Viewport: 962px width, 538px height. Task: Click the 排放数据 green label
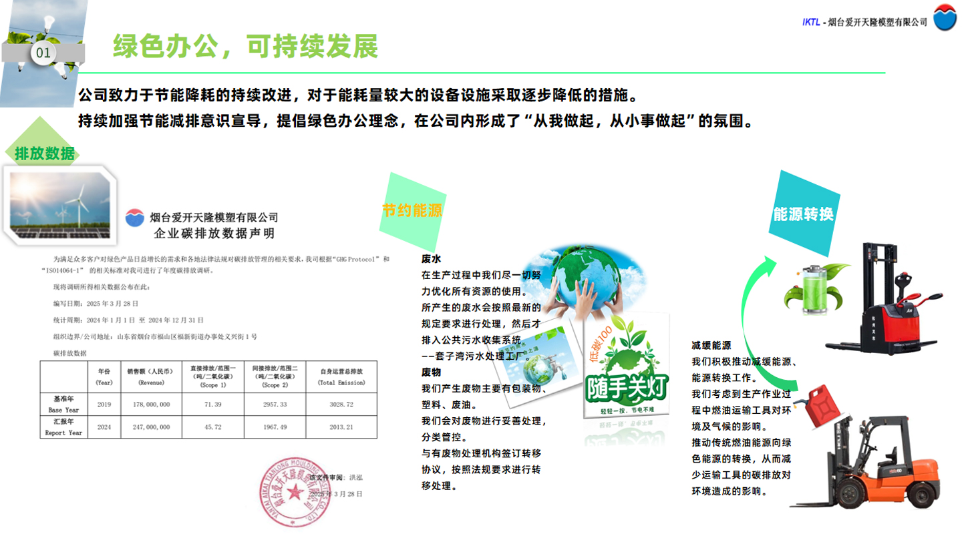[x=44, y=154]
